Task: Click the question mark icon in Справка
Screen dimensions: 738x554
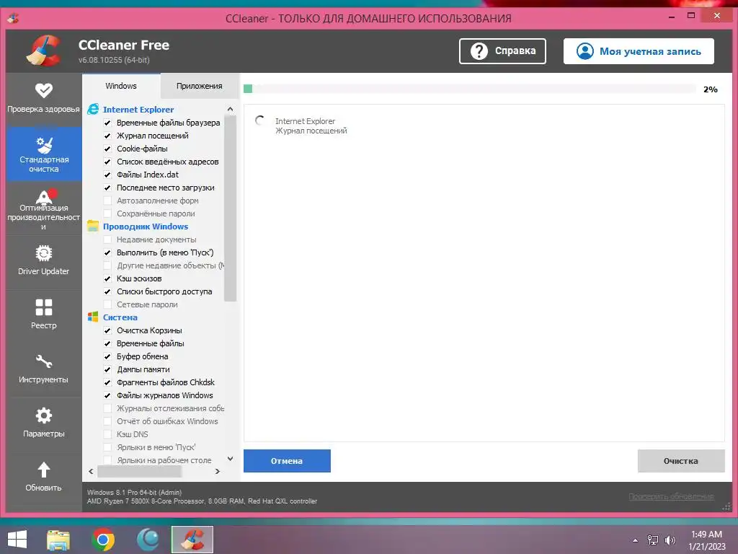Action: point(479,51)
